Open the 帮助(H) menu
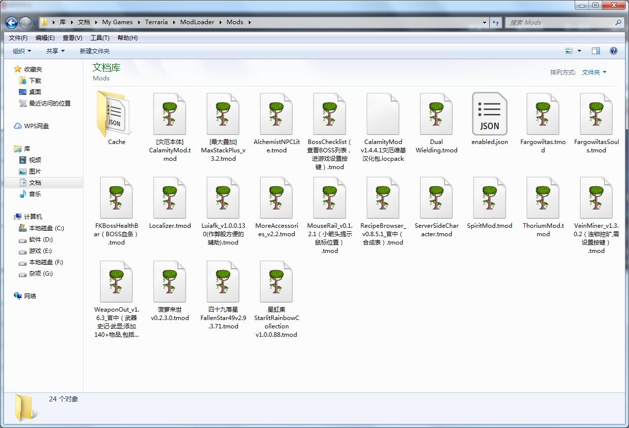The image size is (629, 428). pyautogui.click(x=127, y=38)
